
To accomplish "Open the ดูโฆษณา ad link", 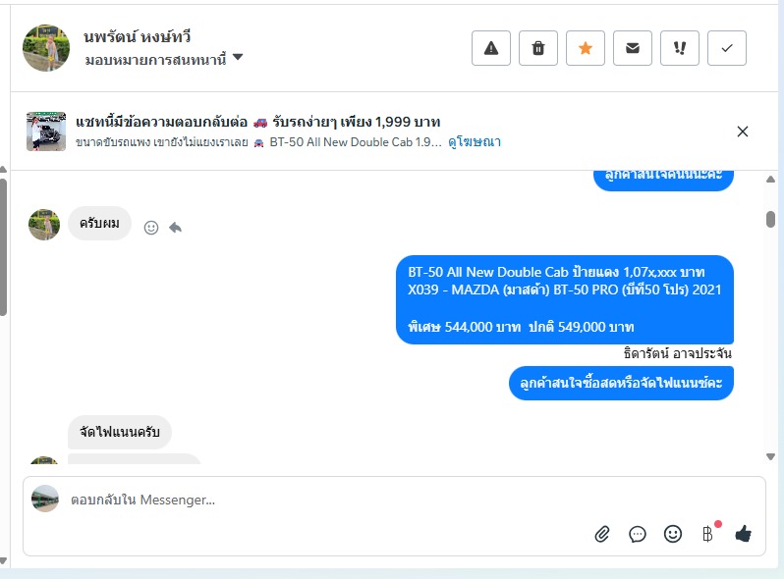I will [474, 142].
